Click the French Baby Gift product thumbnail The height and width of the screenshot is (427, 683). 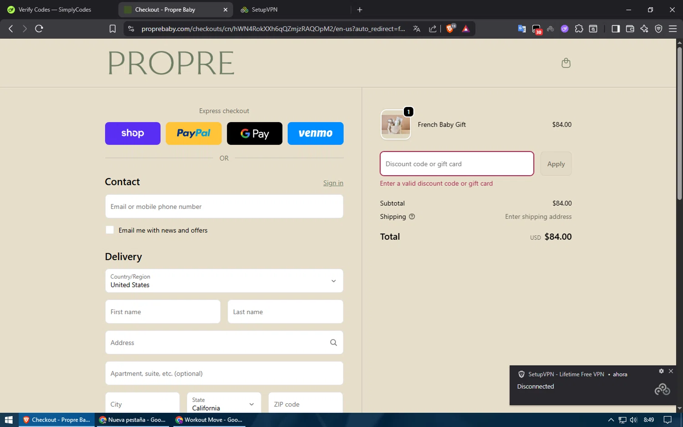pos(395,124)
